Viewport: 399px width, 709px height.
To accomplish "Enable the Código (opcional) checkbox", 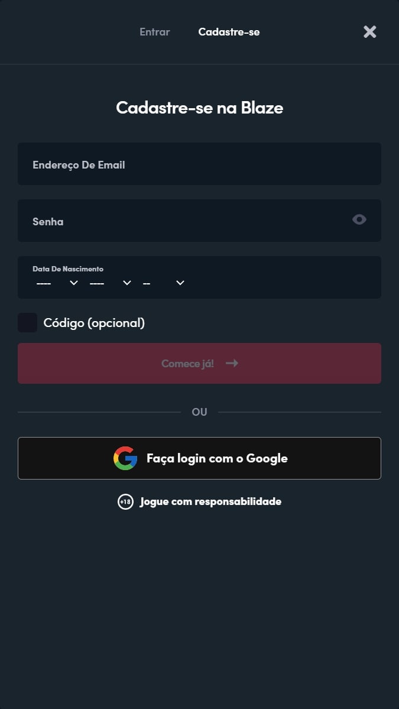I will (27, 323).
